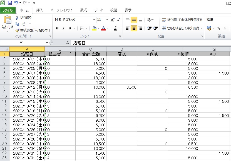Open the Insert Function dialog

pyautogui.click(x=68, y=43)
